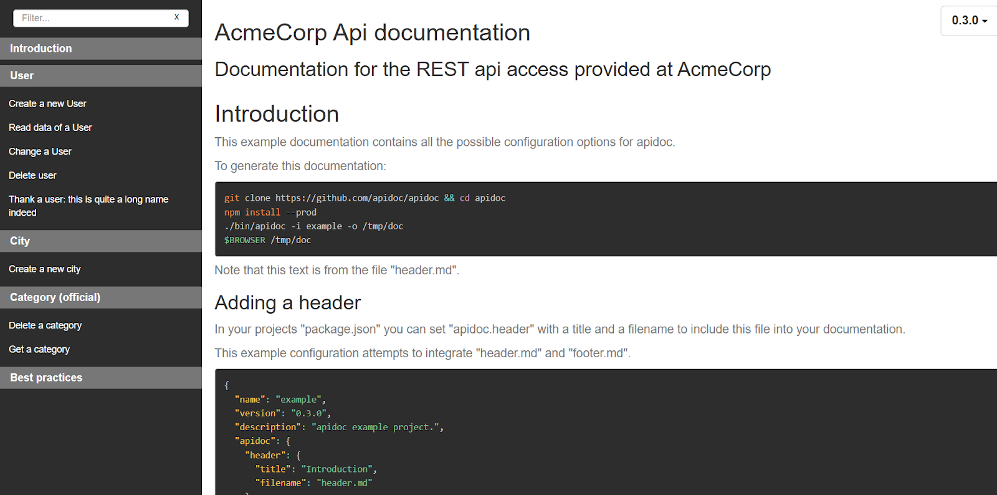The width and height of the screenshot is (997, 495).
Task: Click the 'In your projects "package.json"' paragraph
Action: click(560, 329)
